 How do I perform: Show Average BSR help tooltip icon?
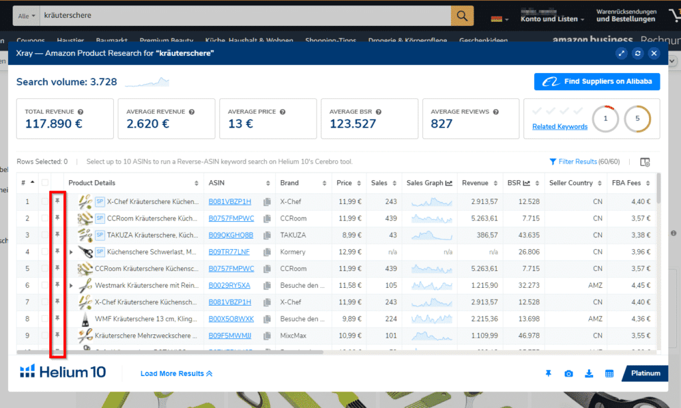(378, 112)
